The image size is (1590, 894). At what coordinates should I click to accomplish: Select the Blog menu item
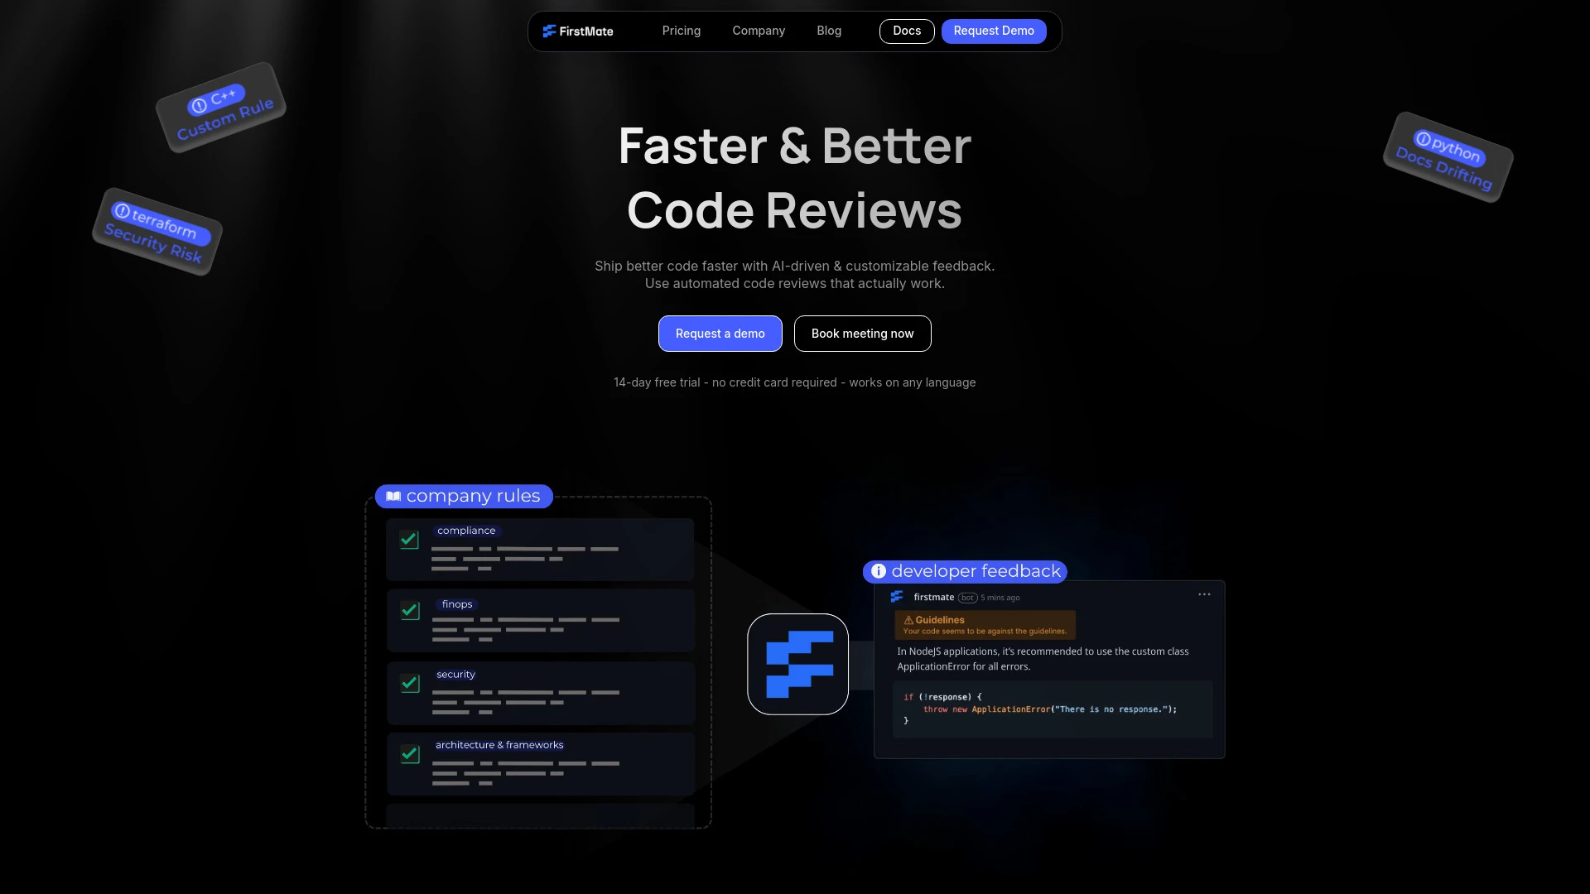[828, 31]
